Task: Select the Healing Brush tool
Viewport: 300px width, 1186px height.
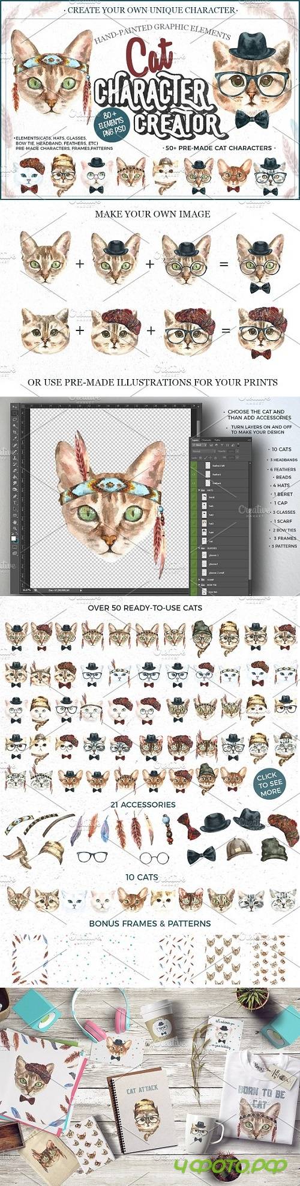Action: 14,445
